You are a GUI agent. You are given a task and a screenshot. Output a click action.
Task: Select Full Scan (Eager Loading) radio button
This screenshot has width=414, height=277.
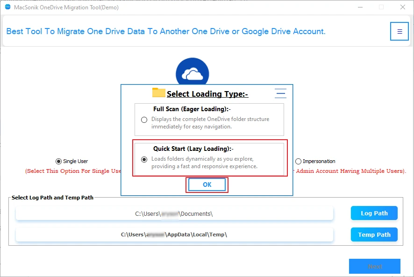(144, 120)
